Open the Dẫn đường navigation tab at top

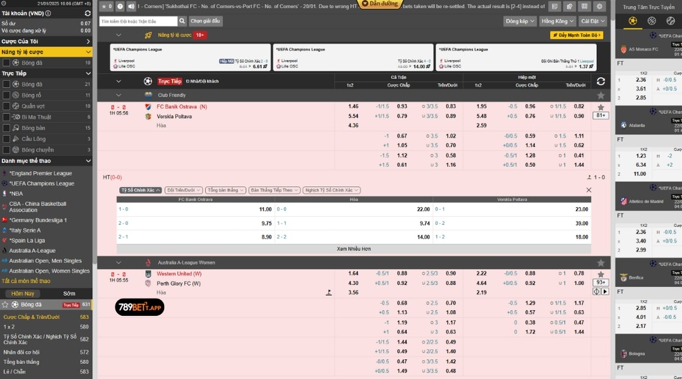(x=380, y=4)
